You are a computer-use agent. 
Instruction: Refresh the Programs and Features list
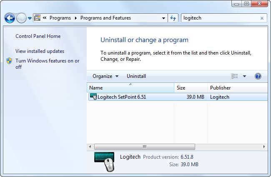[173, 18]
